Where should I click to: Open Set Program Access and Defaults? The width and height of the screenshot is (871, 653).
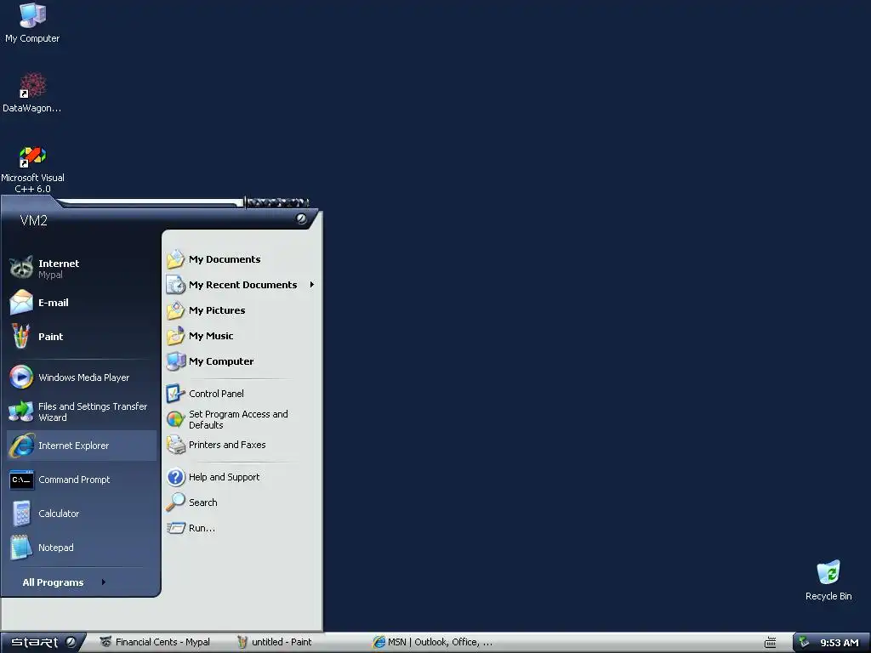(242, 419)
